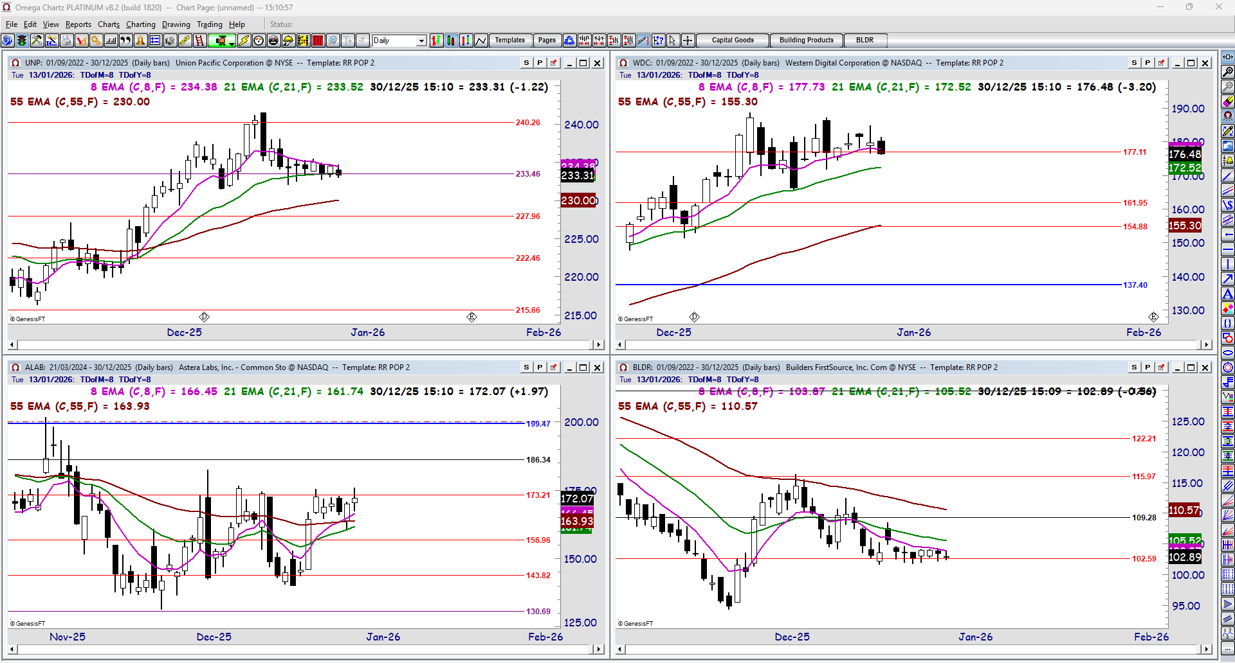Open the Charting menu
The width and height of the screenshot is (1235, 663).
(x=141, y=24)
